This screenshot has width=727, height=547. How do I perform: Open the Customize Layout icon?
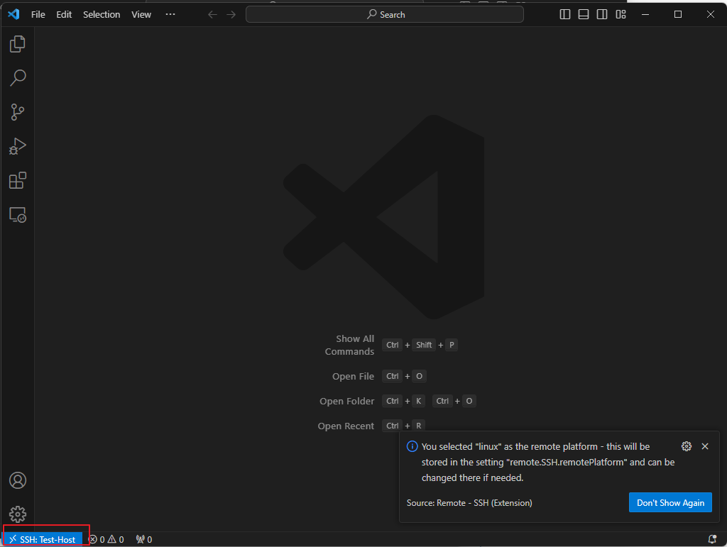621,14
